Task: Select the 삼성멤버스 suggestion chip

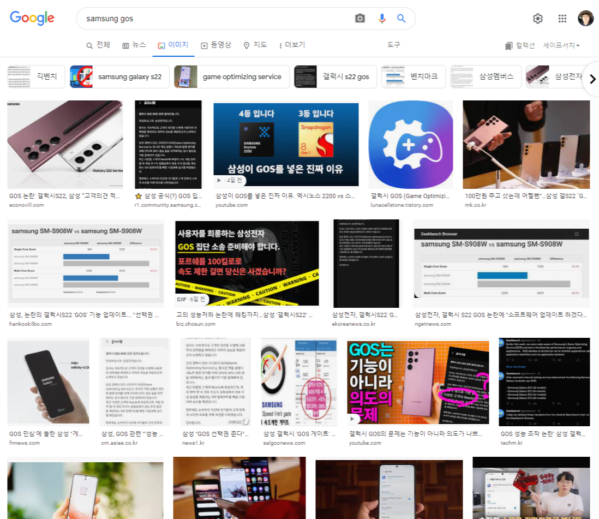Action: 486,76
